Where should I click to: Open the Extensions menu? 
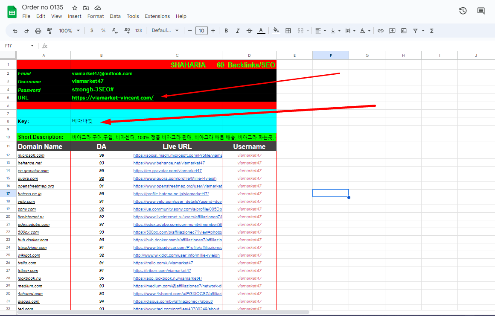157,16
